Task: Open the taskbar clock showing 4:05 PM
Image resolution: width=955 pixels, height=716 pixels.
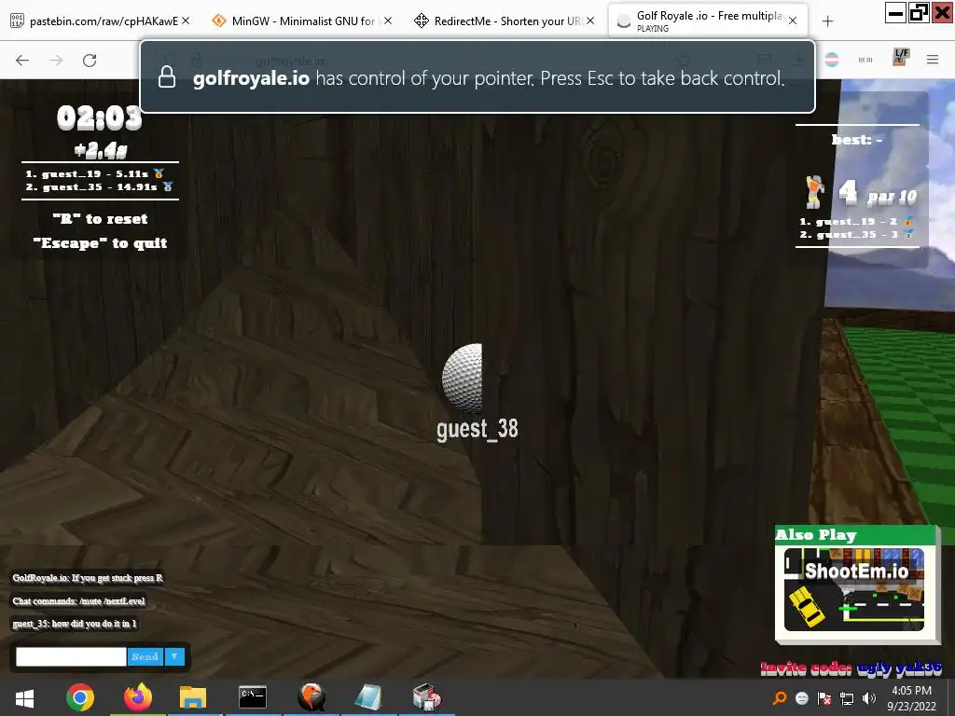Action: click(911, 697)
